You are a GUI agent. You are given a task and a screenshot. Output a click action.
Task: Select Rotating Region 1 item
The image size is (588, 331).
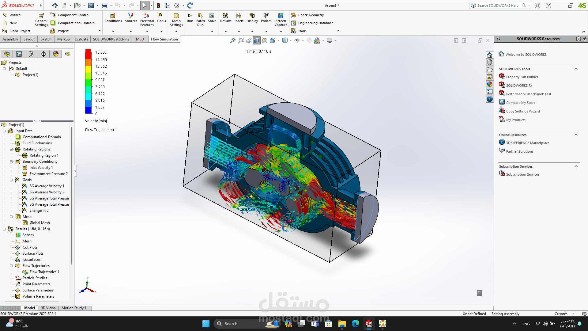click(44, 155)
